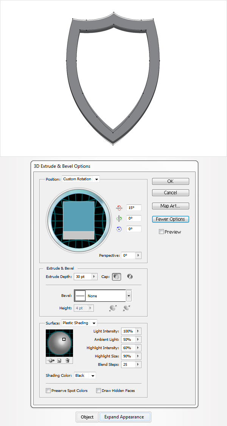Click the Perspective value field
The width and height of the screenshot is (227, 426).
click(x=128, y=256)
